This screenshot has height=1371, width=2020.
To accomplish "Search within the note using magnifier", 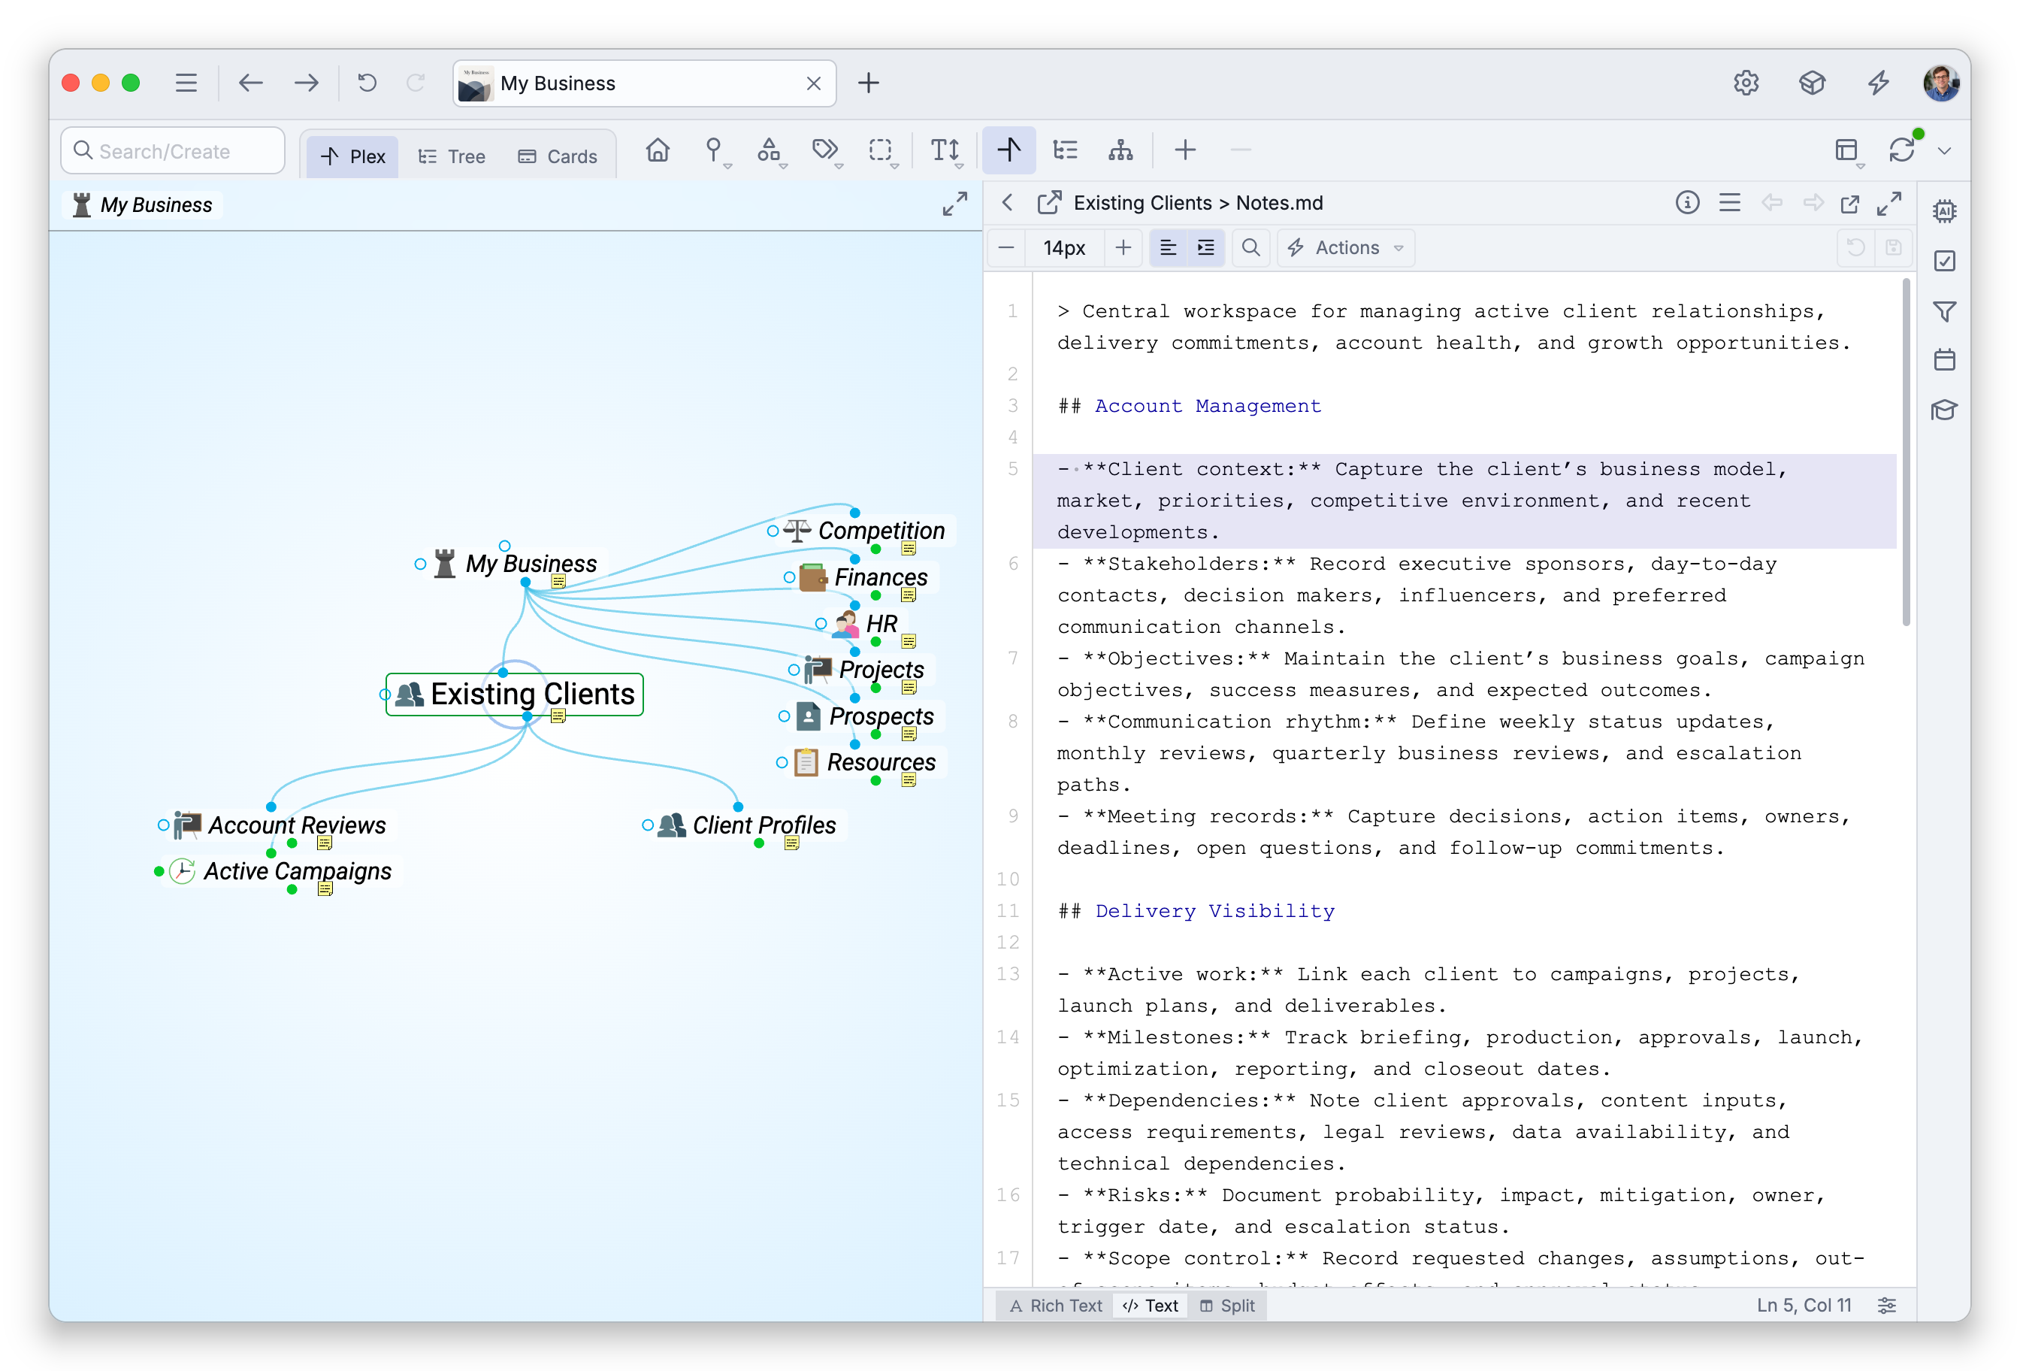I will 1250,248.
